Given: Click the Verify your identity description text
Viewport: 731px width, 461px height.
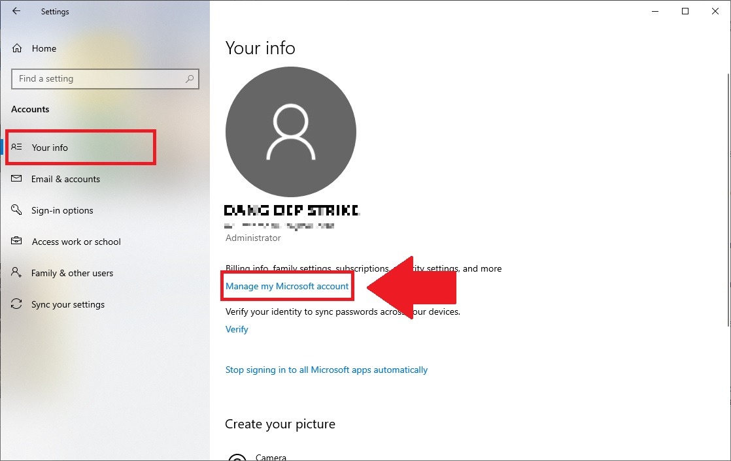Looking at the screenshot, I should point(343,311).
